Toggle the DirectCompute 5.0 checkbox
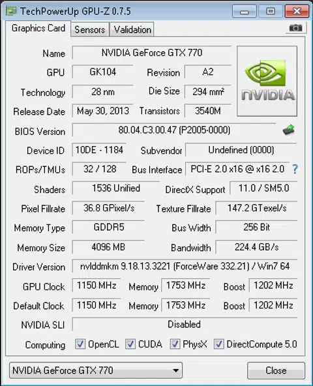Screen dimensions: 313x386 pos(218,344)
